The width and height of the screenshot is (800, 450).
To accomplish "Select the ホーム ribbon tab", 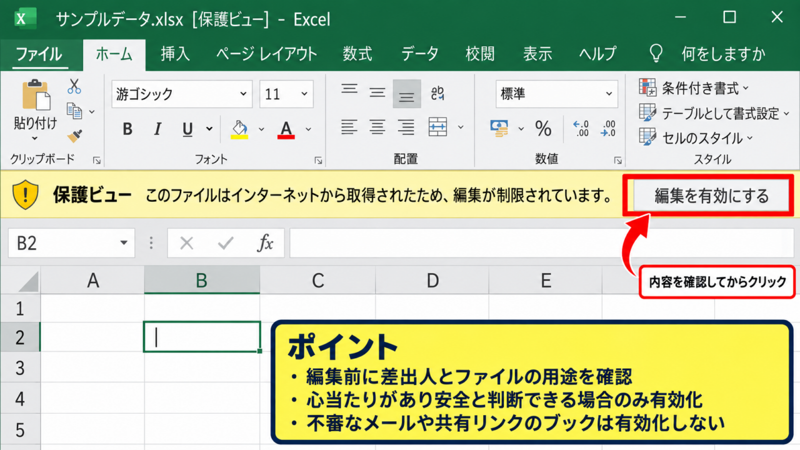I will tap(114, 54).
